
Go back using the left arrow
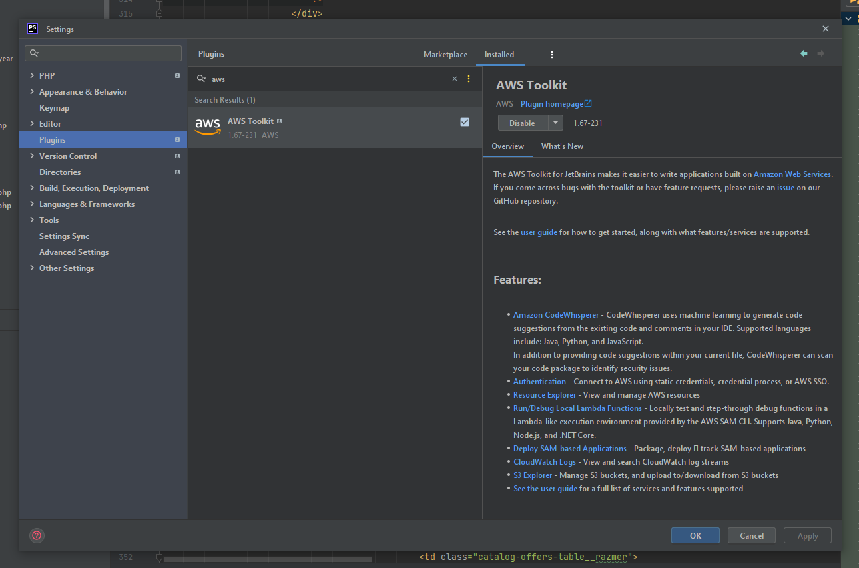(x=804, y=53)
